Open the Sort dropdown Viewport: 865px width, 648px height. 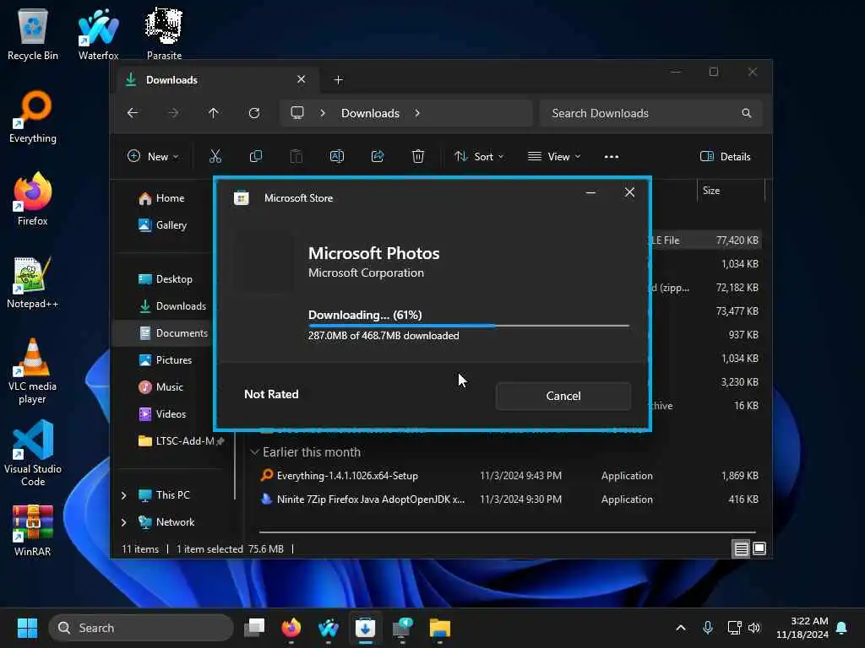click(479, 156)
